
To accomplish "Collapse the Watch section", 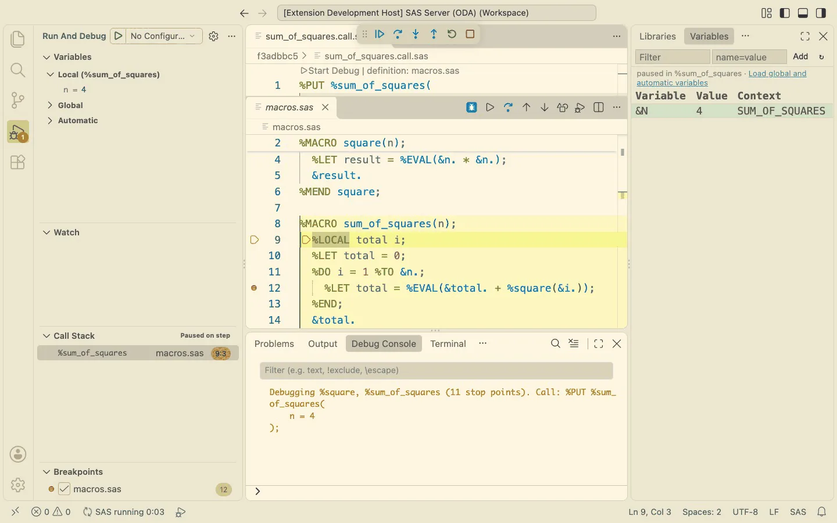I will 46,232.
